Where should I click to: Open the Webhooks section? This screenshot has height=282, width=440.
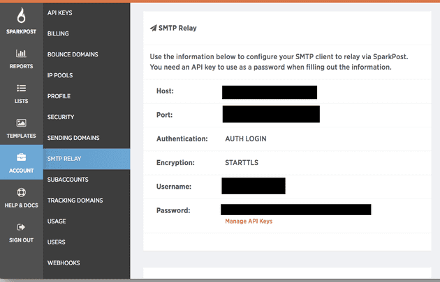pyautogui.click(x=64, y=263)
